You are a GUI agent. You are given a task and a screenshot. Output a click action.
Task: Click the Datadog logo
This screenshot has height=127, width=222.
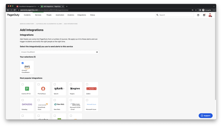[27, 104]
